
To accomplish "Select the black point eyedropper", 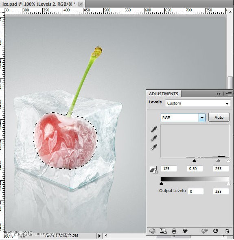I will coord(154,129).
